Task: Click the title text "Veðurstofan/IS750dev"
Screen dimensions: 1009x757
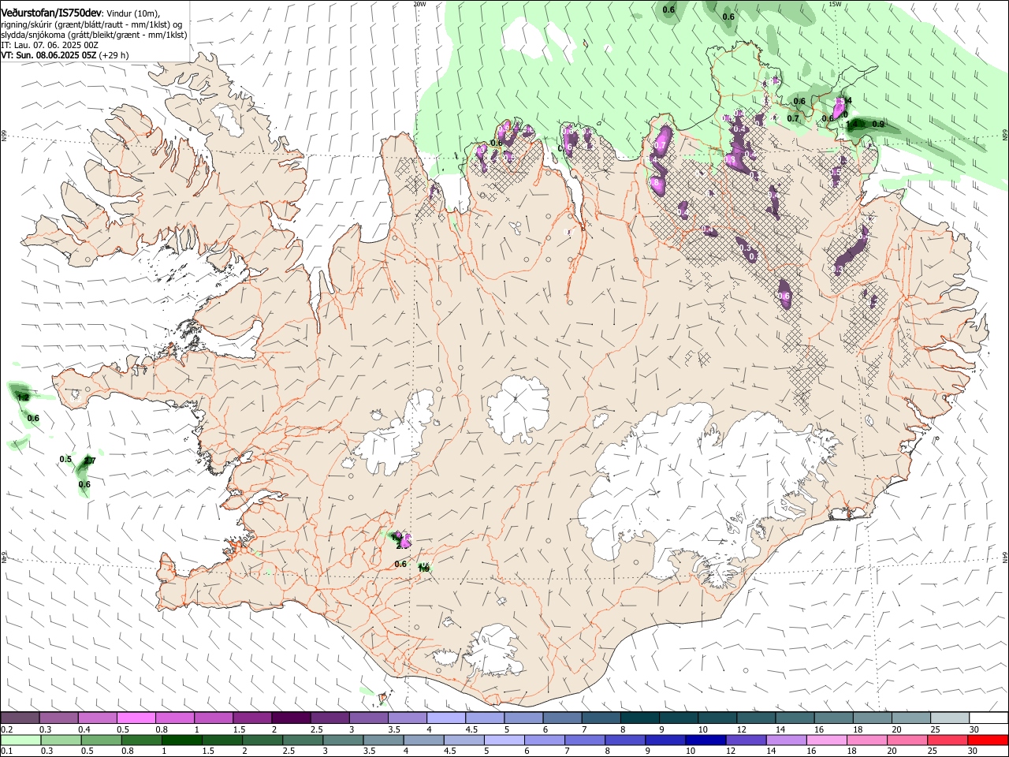Action: click(50, 13)
